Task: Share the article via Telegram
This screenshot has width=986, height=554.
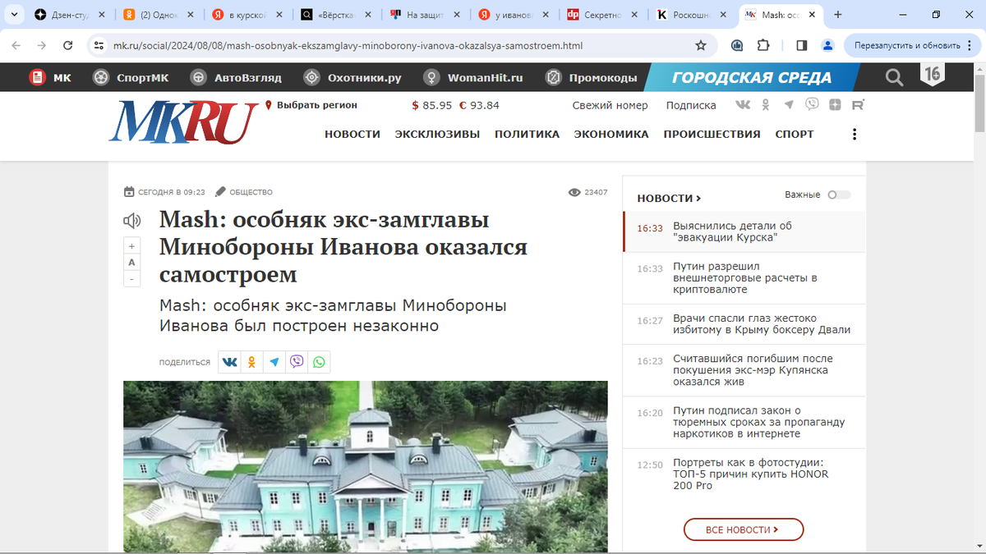Action: (x=274, y=362)
